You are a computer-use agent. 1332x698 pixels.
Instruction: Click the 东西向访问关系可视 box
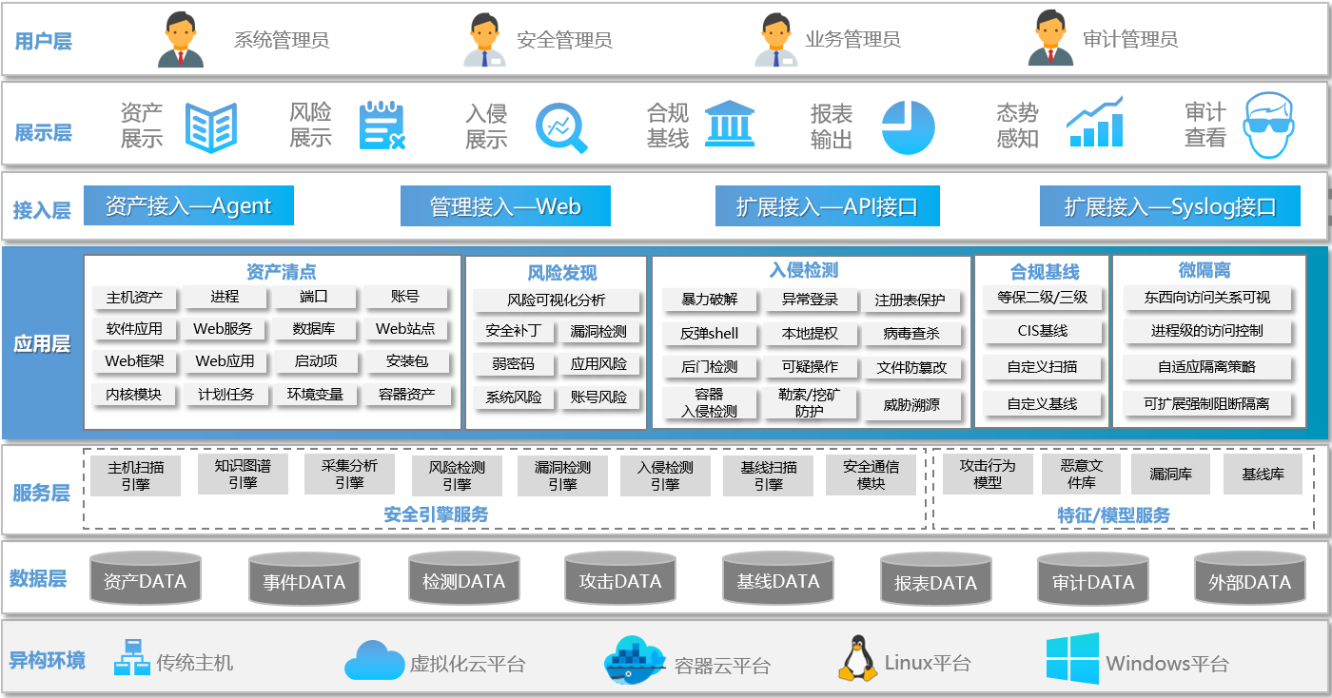coord(1208,297)
